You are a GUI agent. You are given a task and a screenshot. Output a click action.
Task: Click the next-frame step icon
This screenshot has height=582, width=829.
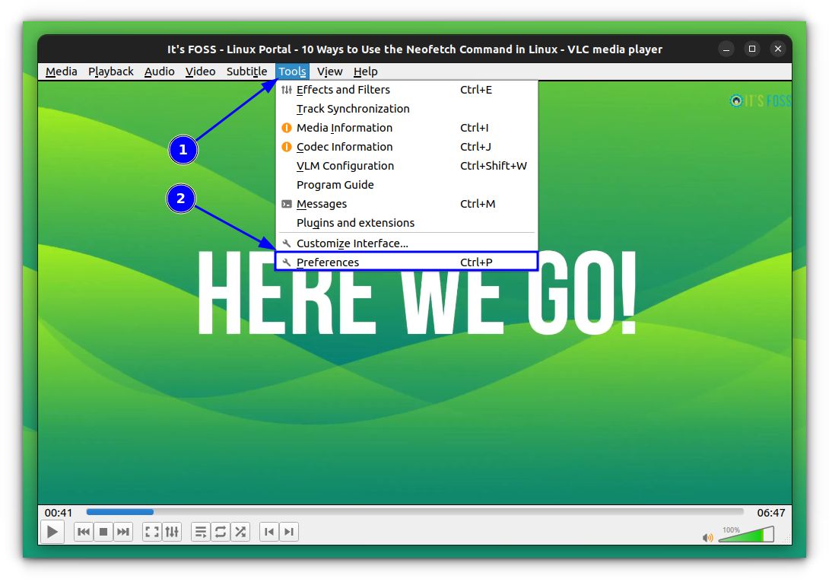coord(288,532)
